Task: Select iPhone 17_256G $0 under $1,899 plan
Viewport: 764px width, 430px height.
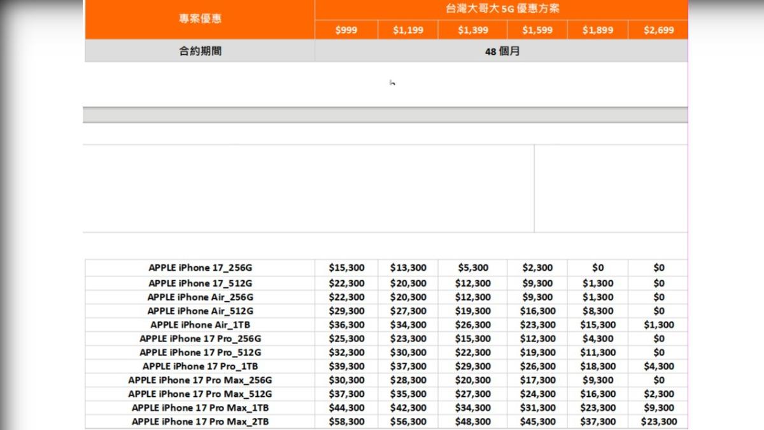Action: pos(598,268)
